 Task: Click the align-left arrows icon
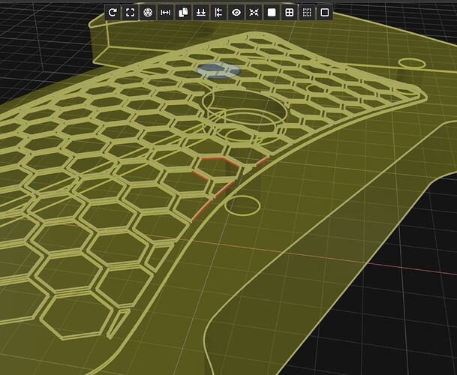click(218, 13)
